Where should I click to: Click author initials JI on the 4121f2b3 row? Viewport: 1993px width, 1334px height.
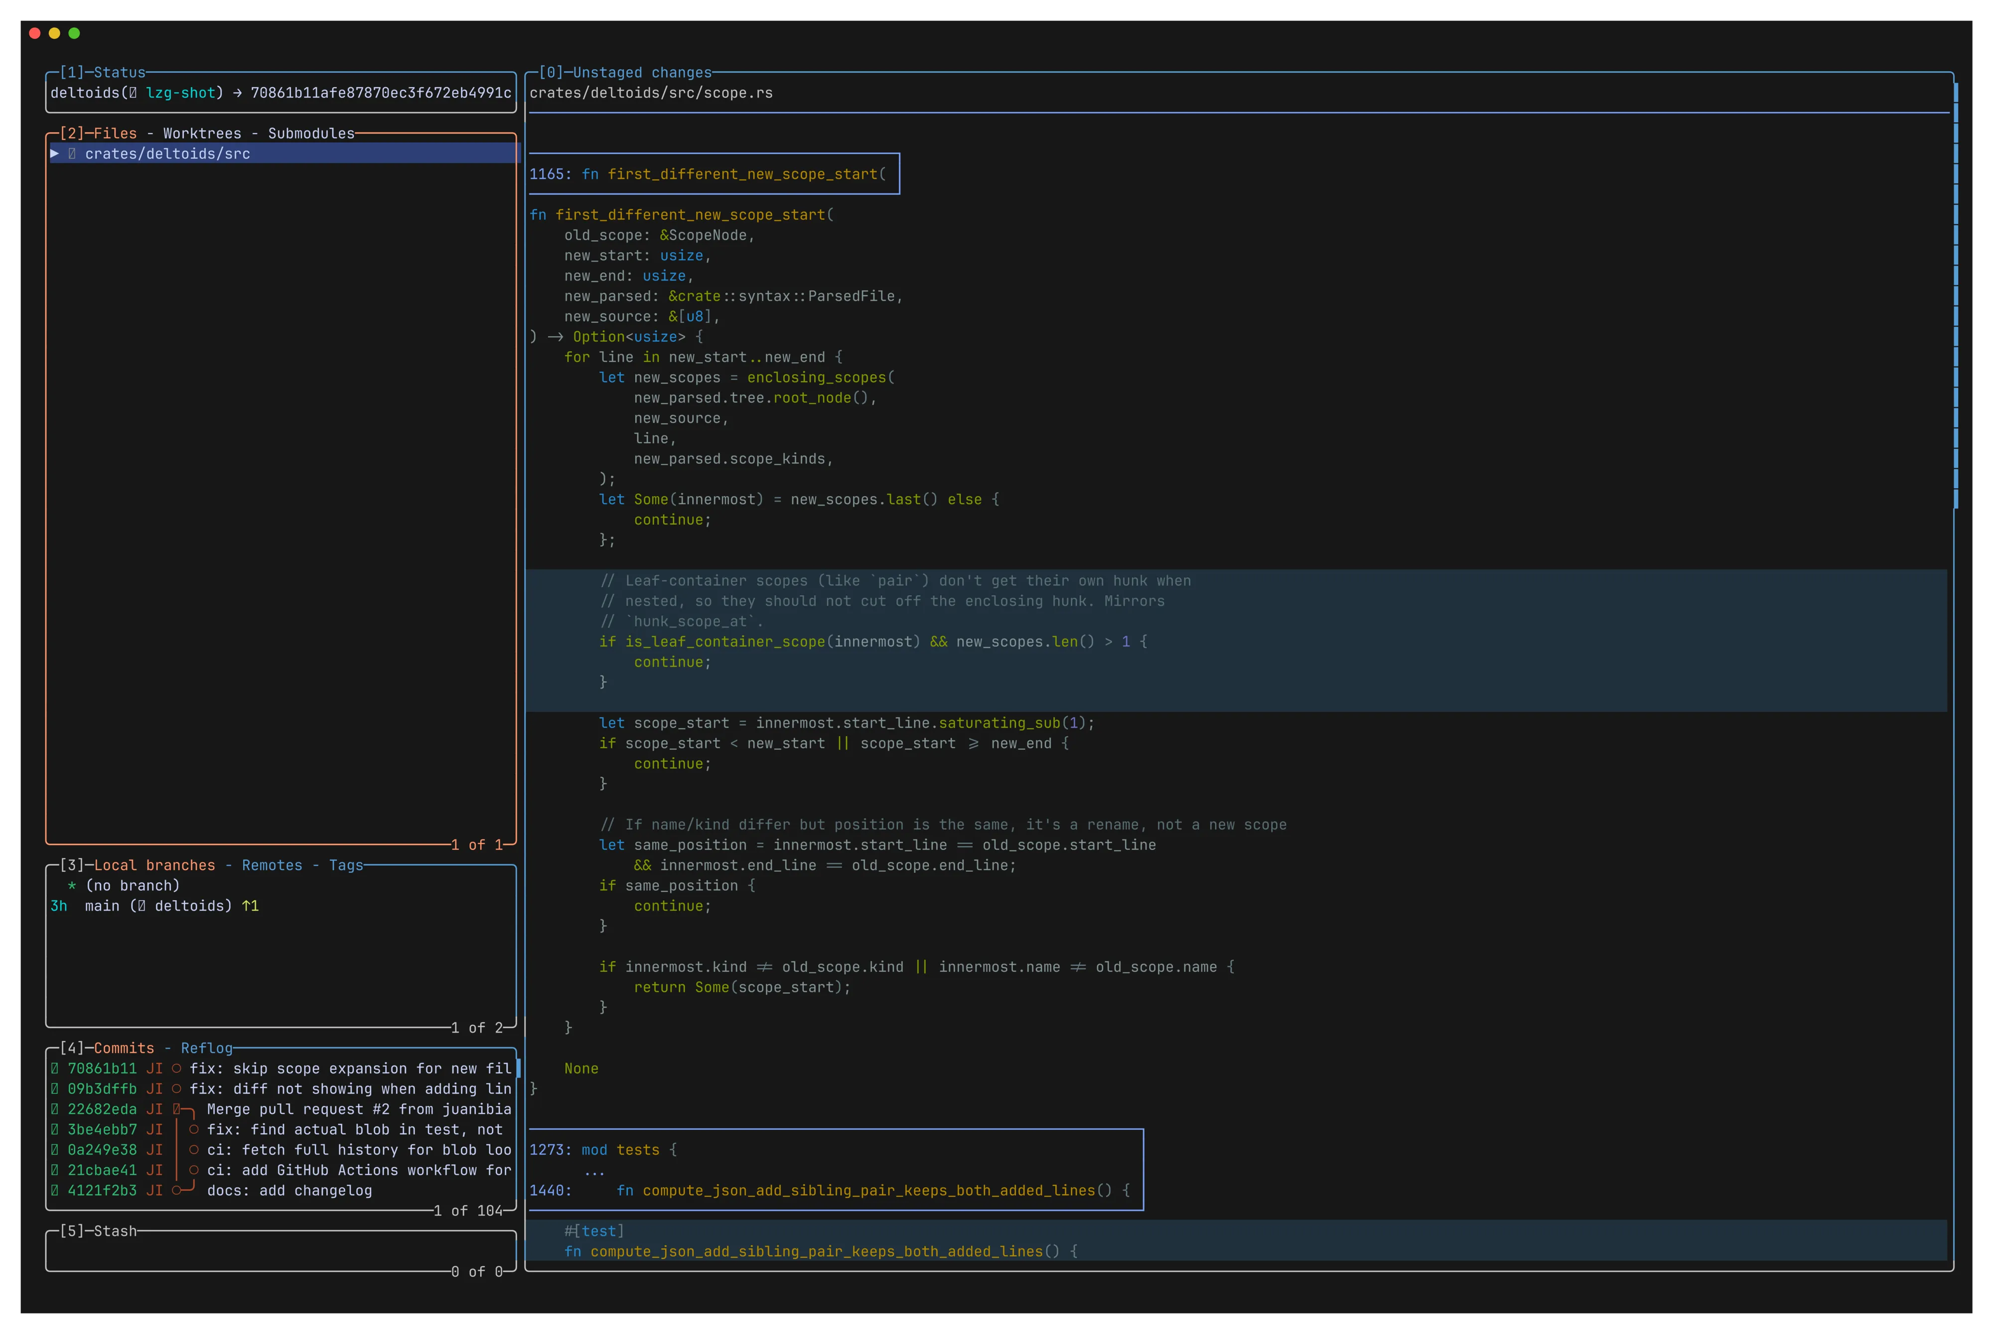tap(154, 1191)
